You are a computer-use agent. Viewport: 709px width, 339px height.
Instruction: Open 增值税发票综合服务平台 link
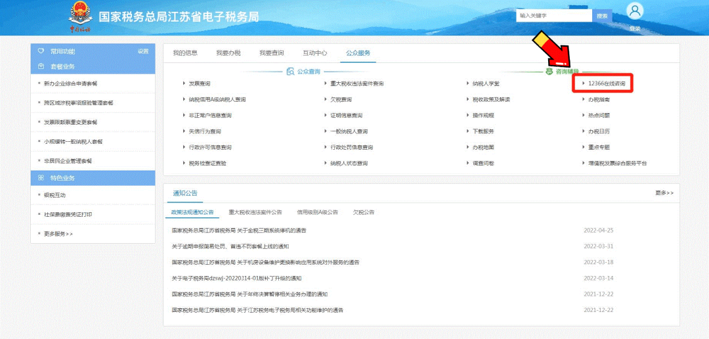[x=618, y=163]
